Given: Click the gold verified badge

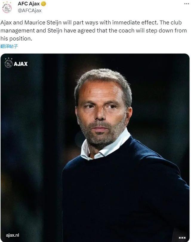Looking at the screenshot, I should click(x=44, y=4).
